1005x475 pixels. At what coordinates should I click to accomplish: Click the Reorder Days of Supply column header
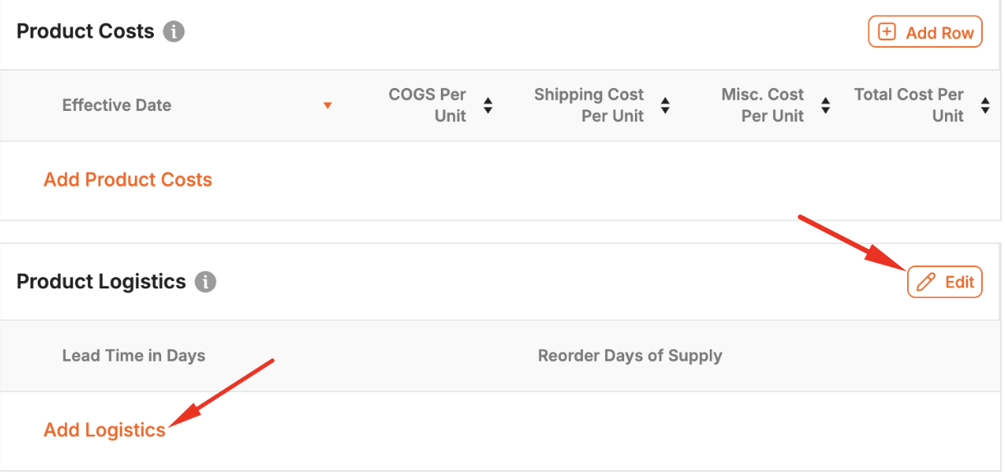tap(630, 356)
